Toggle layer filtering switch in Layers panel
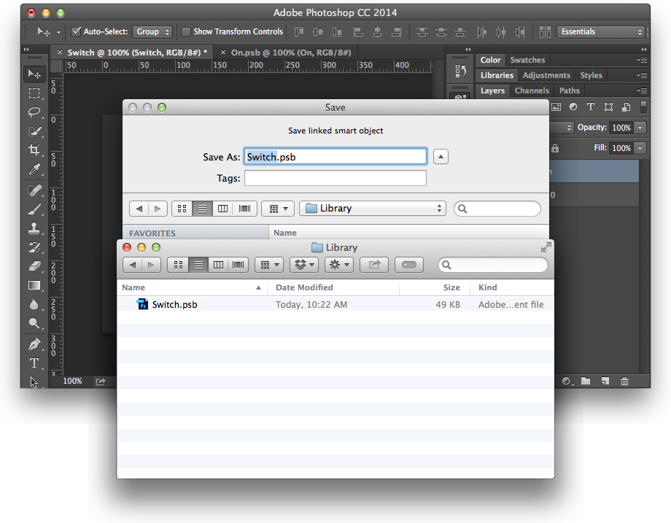671x523 pixels. click(x=643, y=107)
